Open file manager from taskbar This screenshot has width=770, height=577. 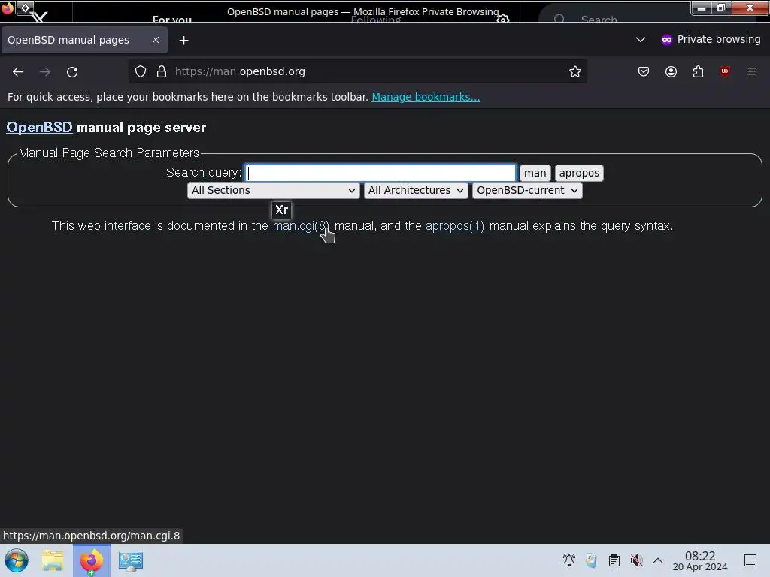coord(53,560)
